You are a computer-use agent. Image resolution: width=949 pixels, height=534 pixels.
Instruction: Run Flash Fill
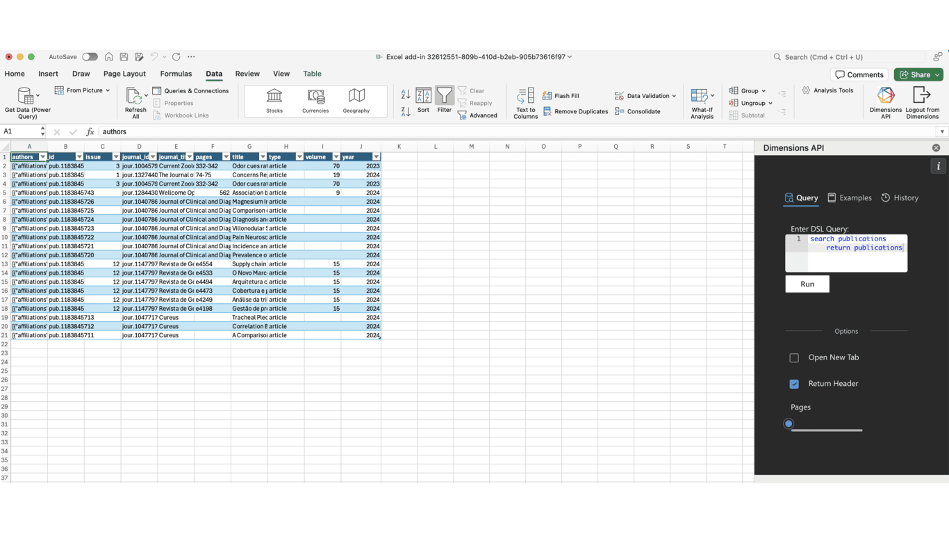561,96
